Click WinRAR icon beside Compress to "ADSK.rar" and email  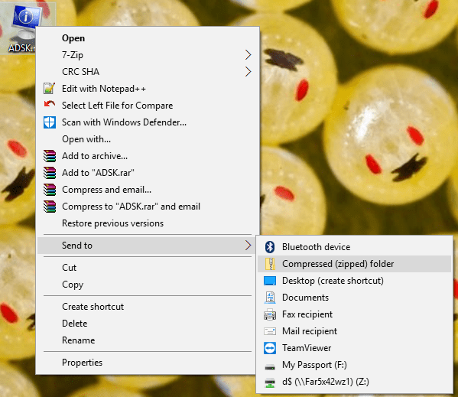click(x=50, y=207)
